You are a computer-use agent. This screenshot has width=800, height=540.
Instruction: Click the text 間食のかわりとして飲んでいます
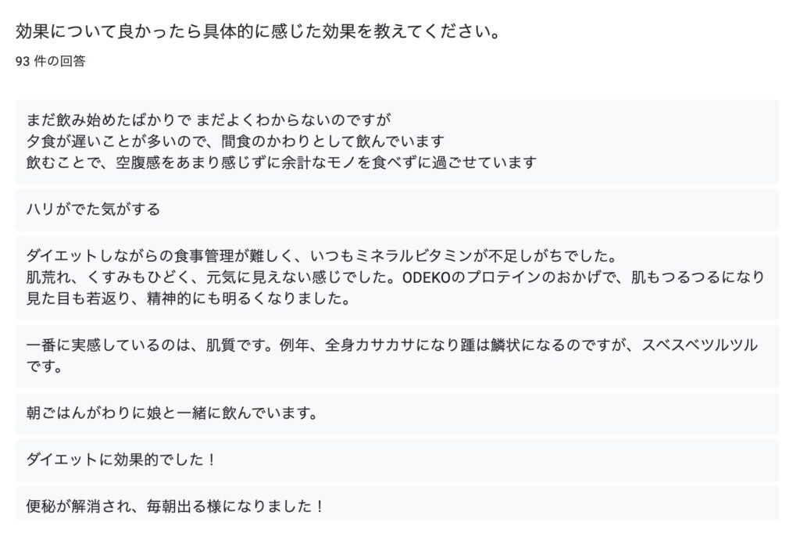(x=333, y=141)
